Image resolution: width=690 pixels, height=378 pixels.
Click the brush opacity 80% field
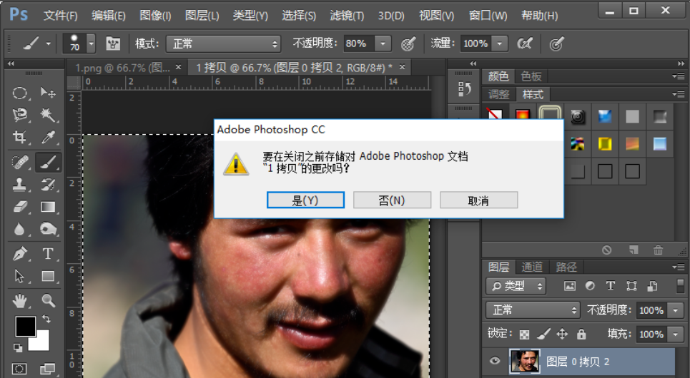[359, 44]
